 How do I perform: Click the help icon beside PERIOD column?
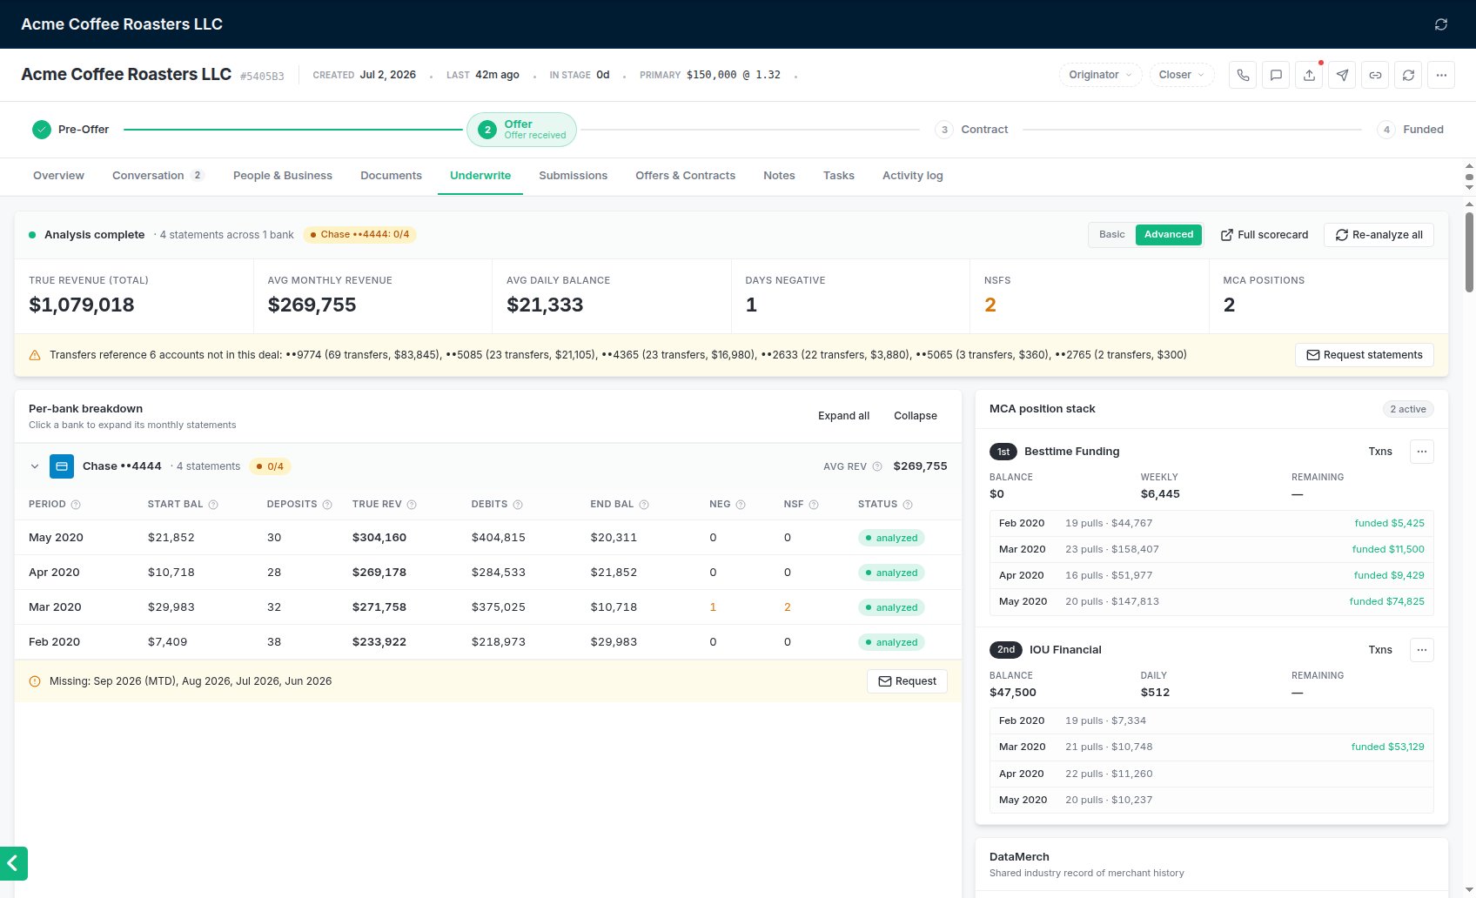[x=76, y=505]
